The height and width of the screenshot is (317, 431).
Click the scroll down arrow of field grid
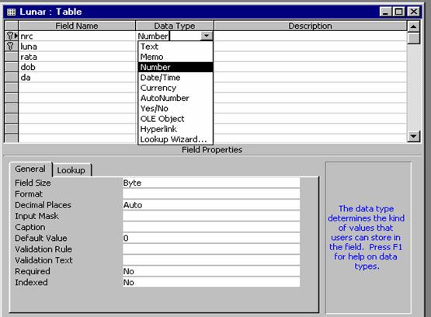click(x=413, y=136)
